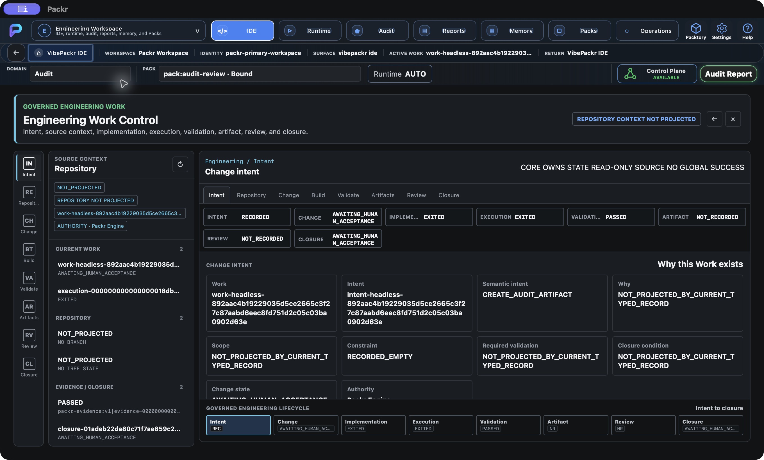
Task: Open the Operations navigation tab
Action: click(x=647, y=31)
